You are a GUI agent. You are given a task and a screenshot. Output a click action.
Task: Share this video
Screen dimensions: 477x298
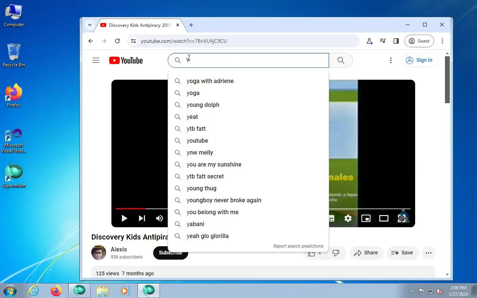pyautogui.click(x=366, y=253)
